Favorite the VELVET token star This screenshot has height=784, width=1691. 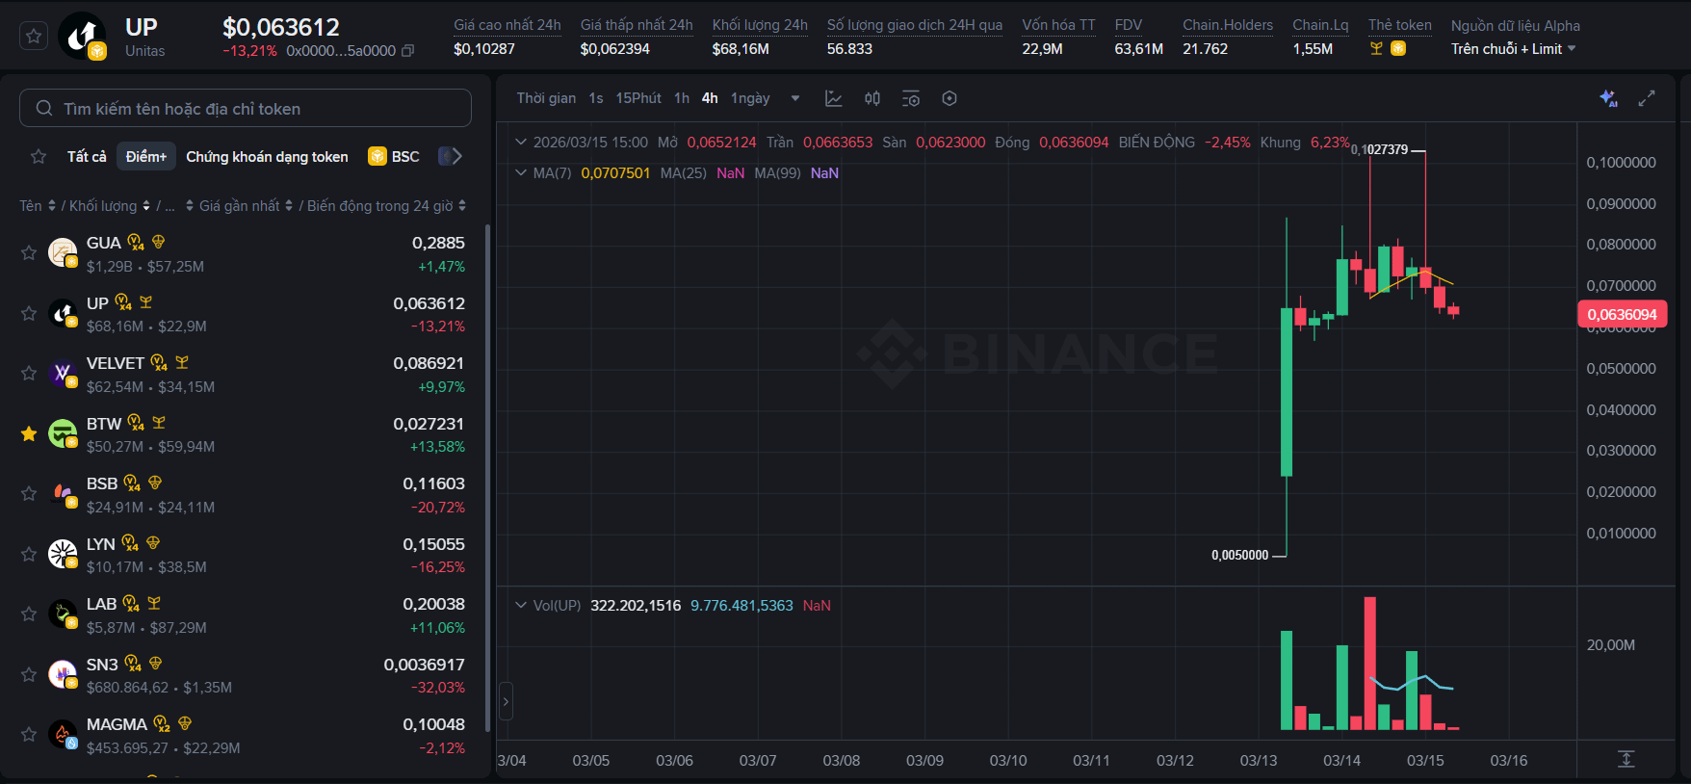point(29,374)
